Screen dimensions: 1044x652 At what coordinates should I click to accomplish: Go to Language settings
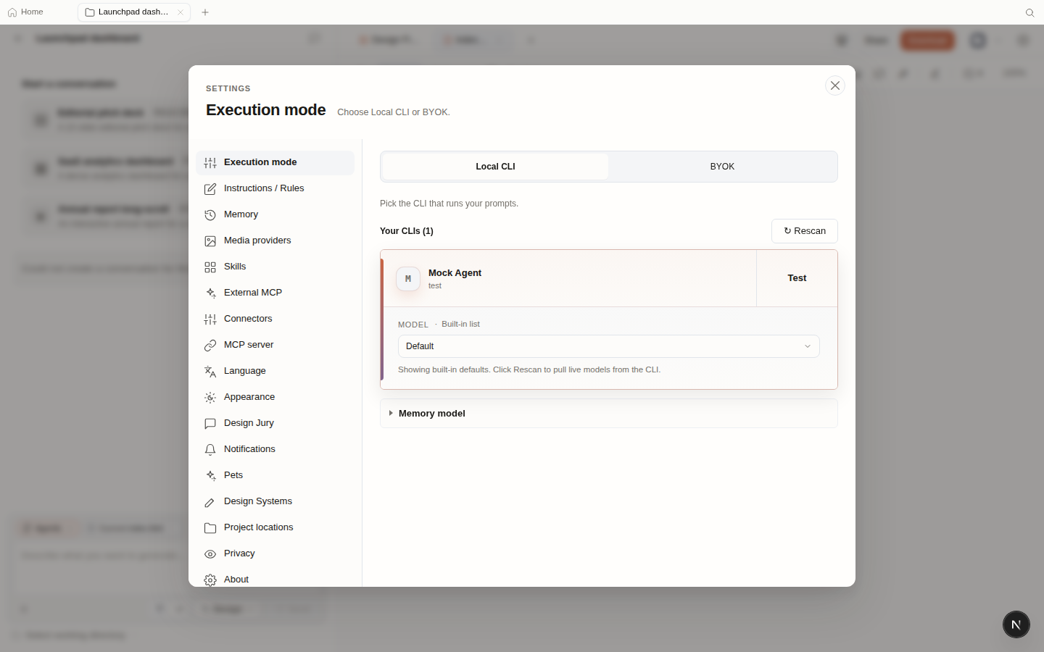click(275, 371)
